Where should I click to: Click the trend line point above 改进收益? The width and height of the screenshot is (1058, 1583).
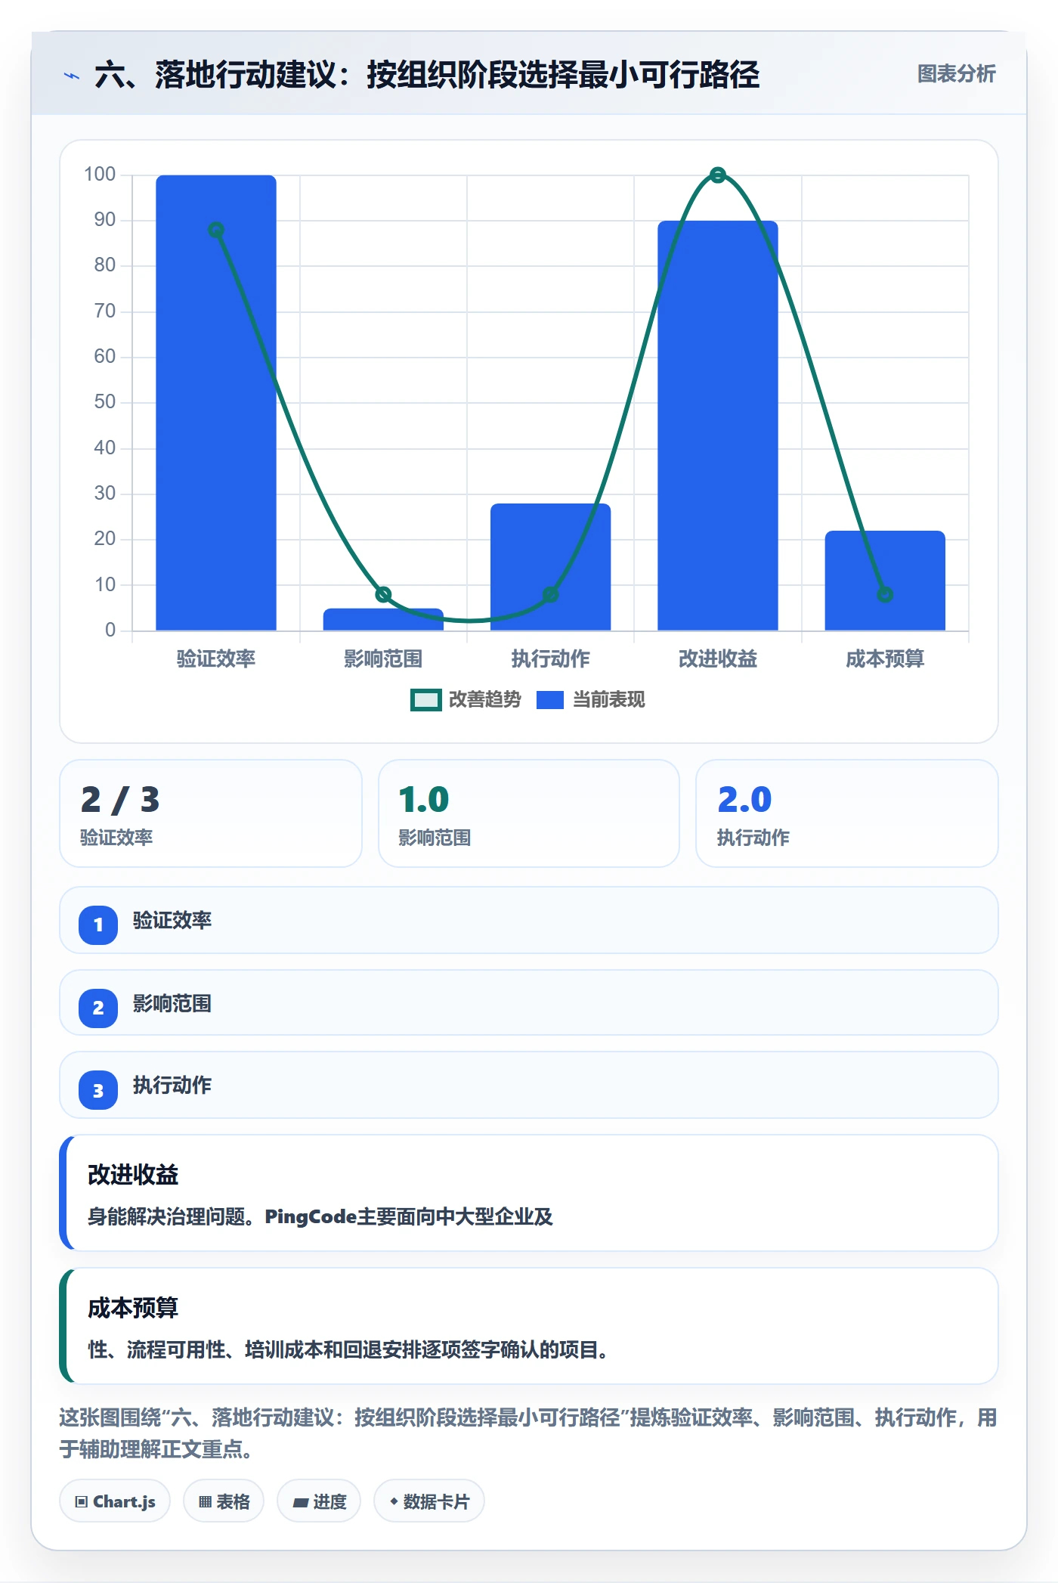(718, 175)
